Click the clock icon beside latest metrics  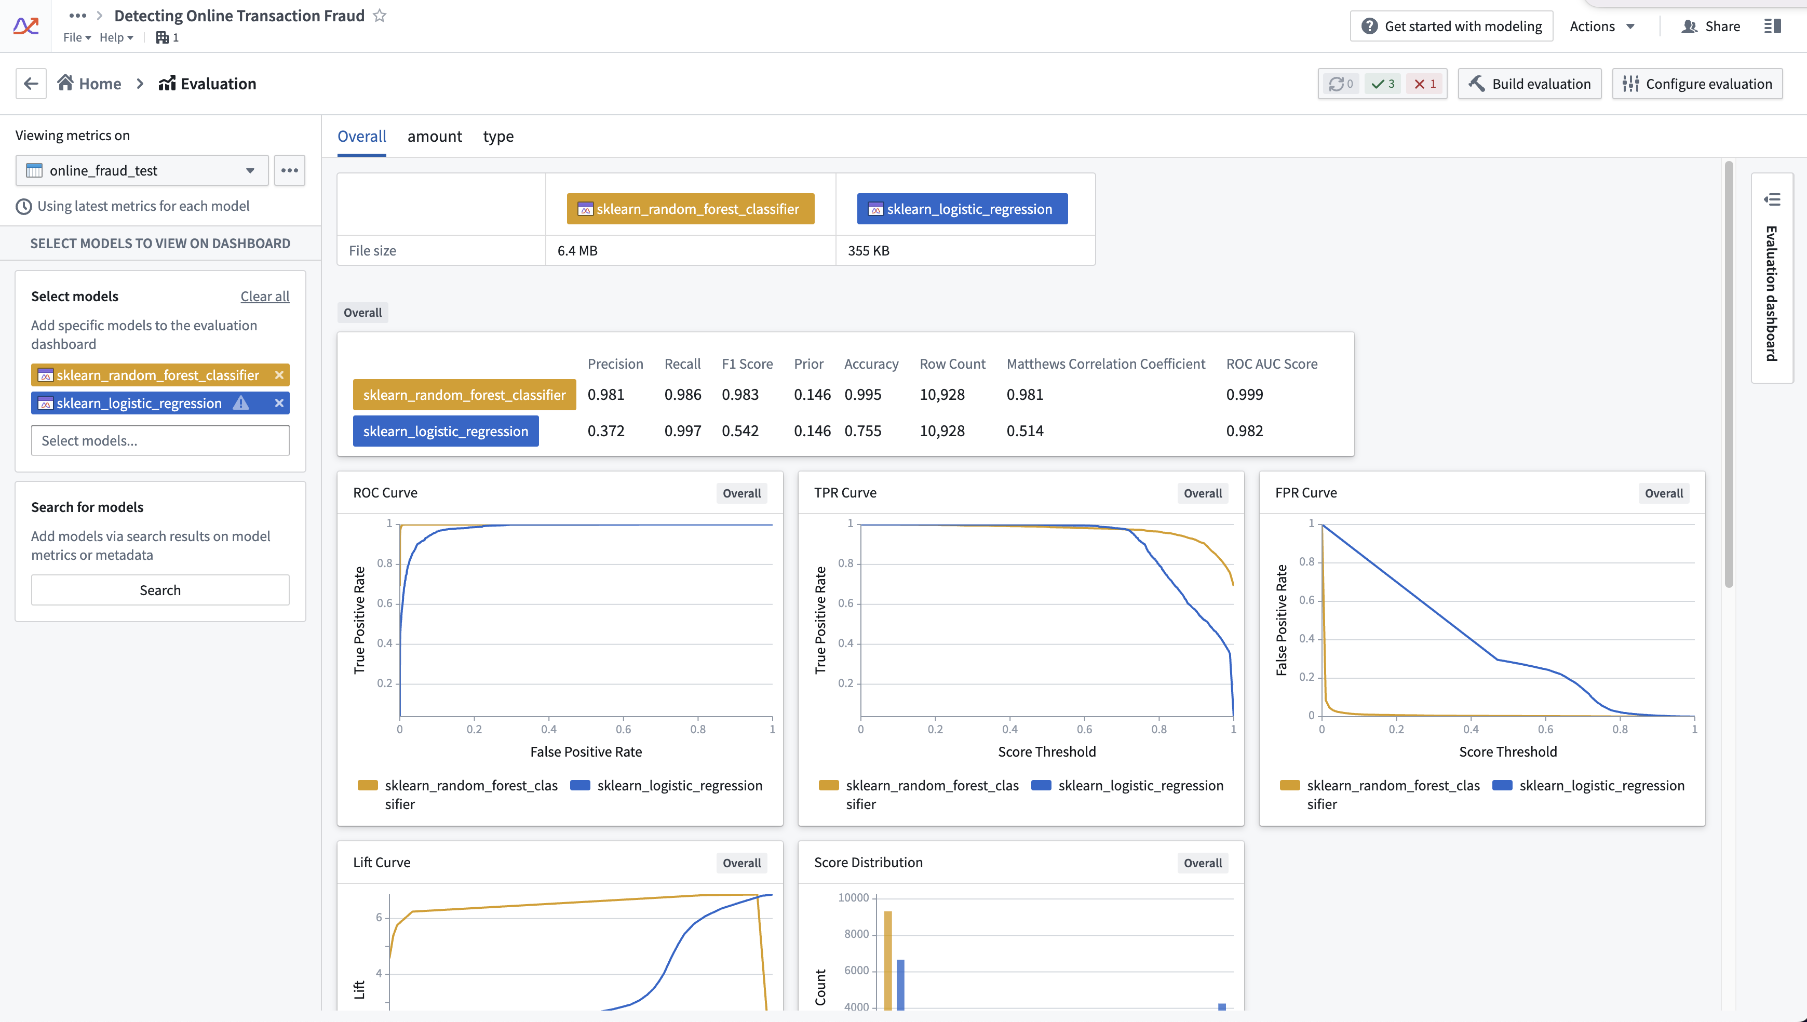pyautogui.click(x=24, y=206)
